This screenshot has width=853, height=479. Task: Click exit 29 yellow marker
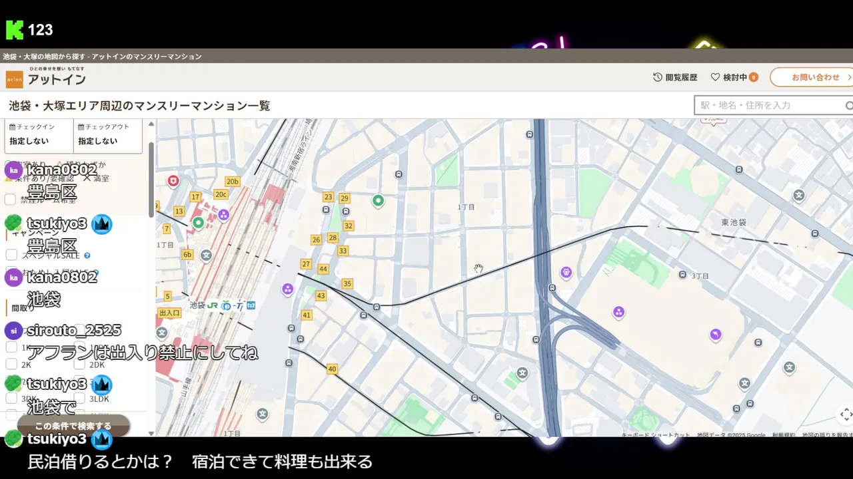tap(345, 198)
